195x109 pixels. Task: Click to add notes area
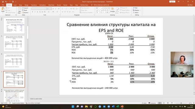pos(36,99)
